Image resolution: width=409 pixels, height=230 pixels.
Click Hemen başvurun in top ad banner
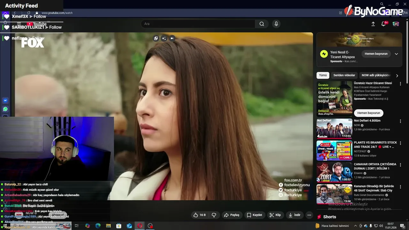click(376, 54)
